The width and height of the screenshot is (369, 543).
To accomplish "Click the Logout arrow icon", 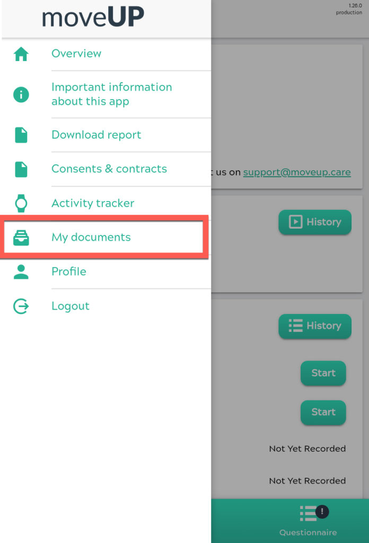I will (x=21, y=306).
